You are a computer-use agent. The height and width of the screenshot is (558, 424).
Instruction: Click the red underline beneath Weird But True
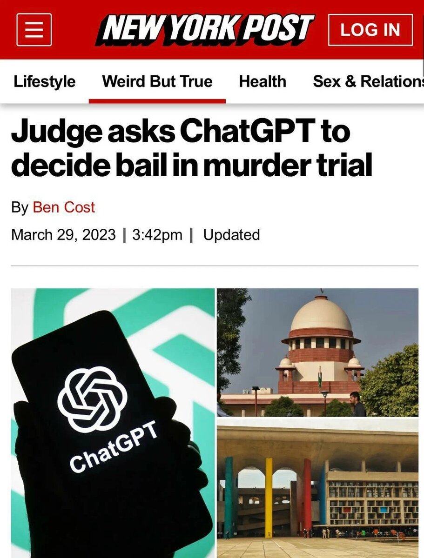coord(157,101)
